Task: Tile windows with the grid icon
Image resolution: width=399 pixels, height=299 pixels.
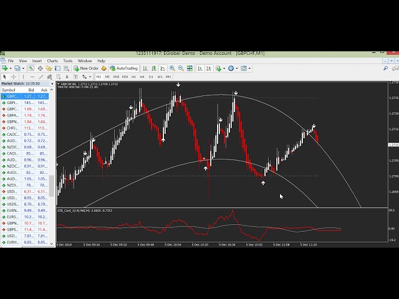Action: pyautogui.click(x=190, y=69)
